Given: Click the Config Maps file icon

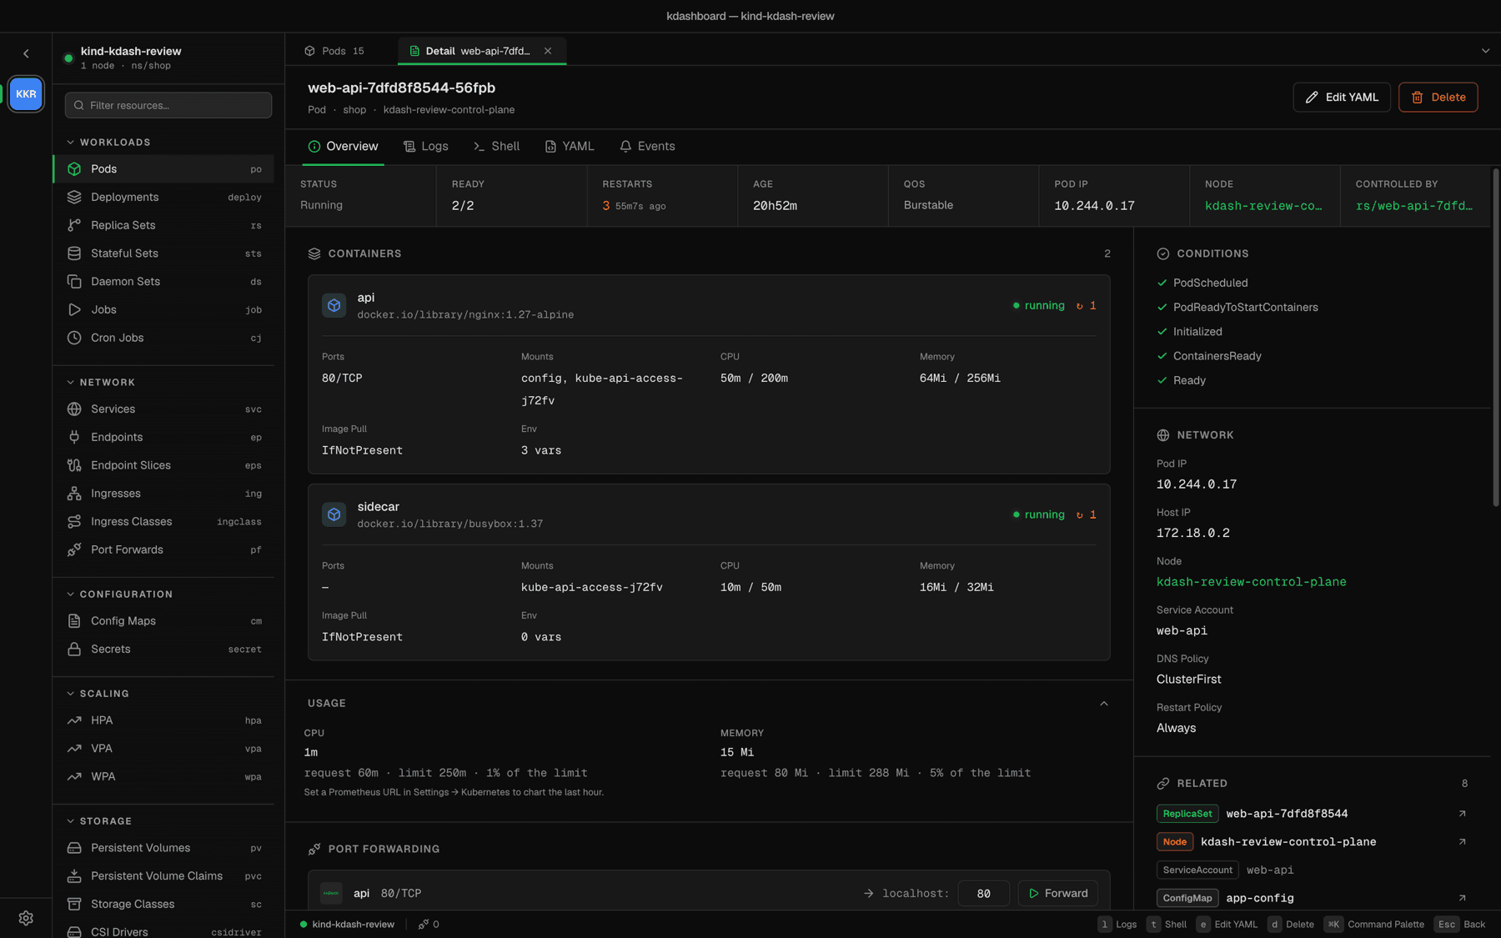Looking at the screenshot, I should point(74,621).
